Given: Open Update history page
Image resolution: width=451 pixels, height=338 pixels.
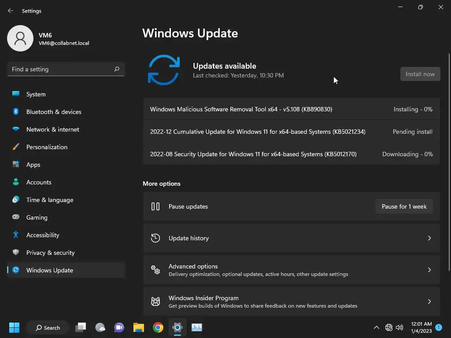Looking at the screenshot, I should click(292, 238).
